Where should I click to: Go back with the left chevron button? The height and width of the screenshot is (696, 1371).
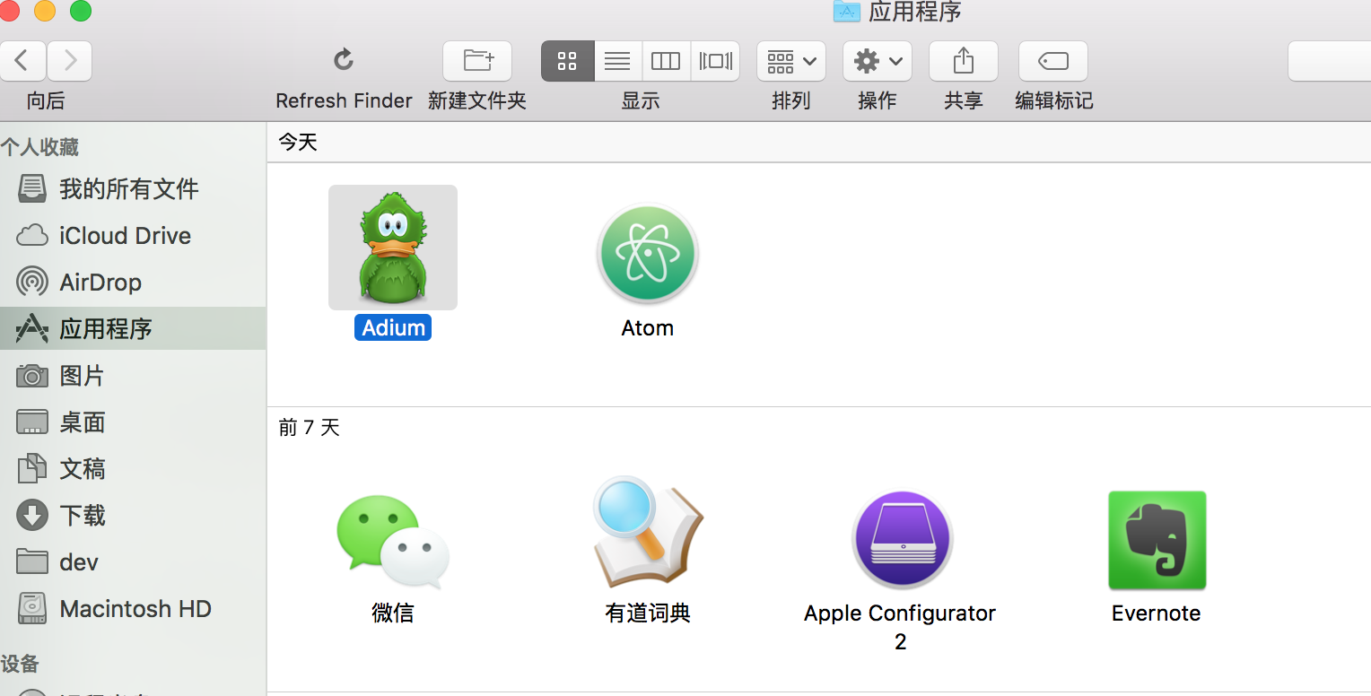(x=23, y=61)
